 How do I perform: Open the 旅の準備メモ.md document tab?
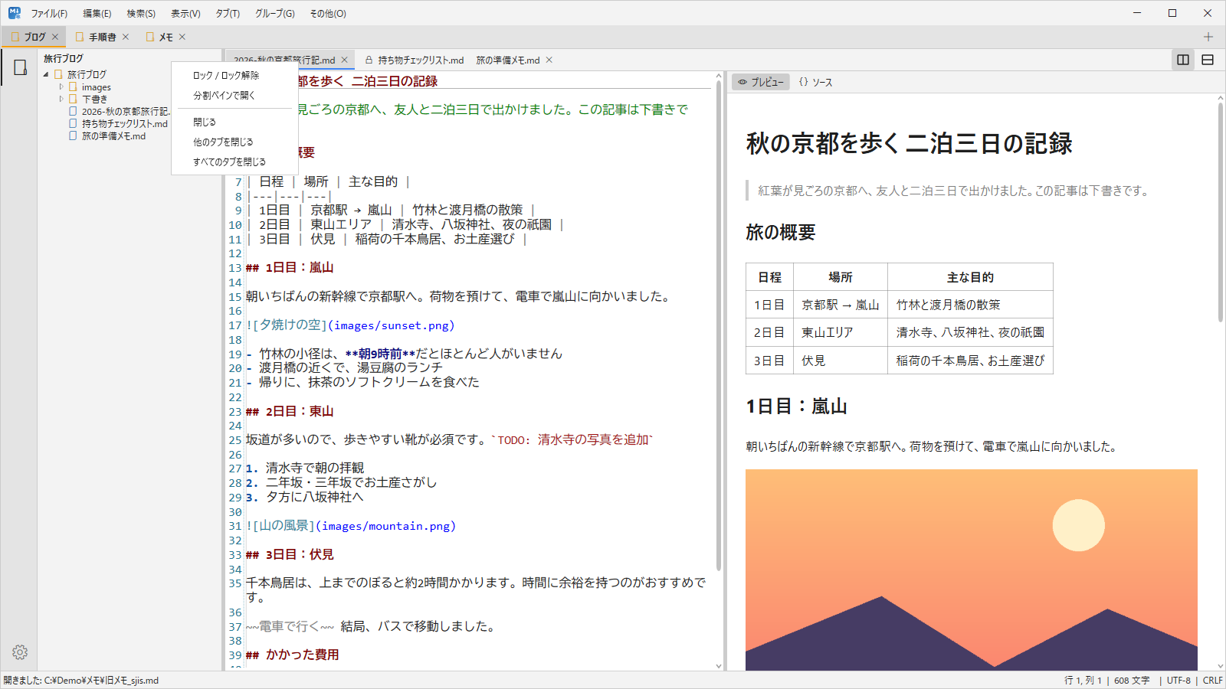pyautogui.click(x=508, y=60)
